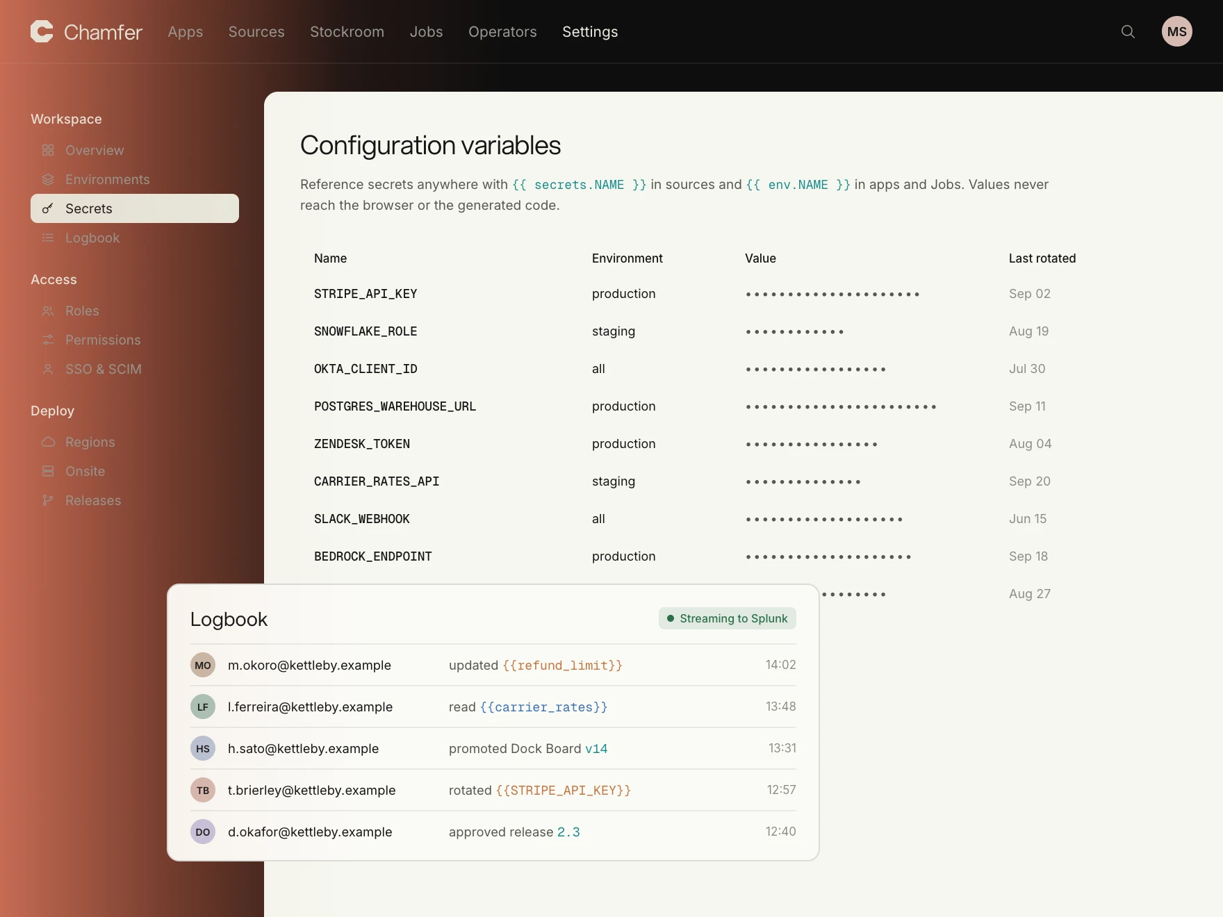Click the ZENDESK_TOKEN variable name

[362, 444]
